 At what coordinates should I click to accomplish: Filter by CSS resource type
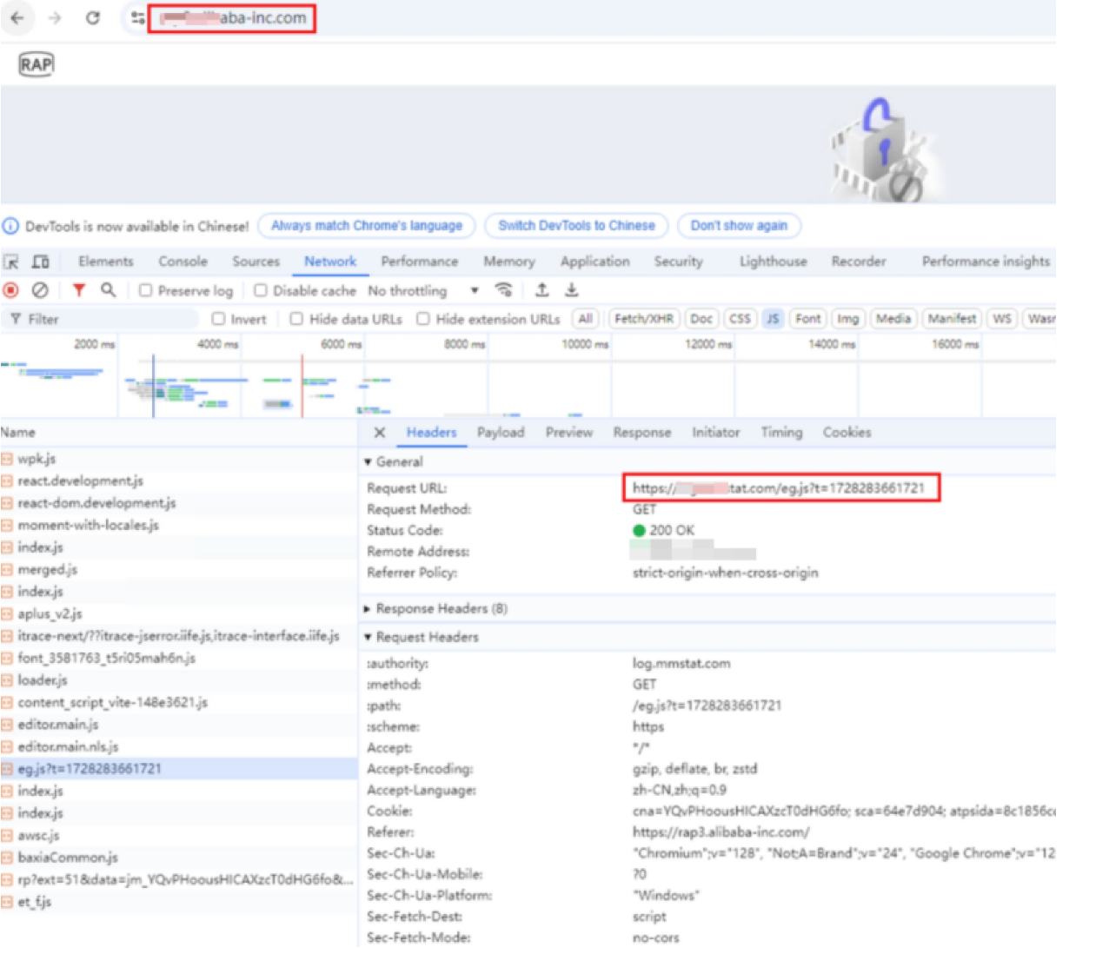click(x=740, y=319)
